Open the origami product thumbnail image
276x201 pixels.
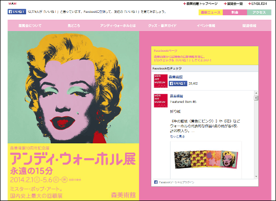click(x=206, y=160)
